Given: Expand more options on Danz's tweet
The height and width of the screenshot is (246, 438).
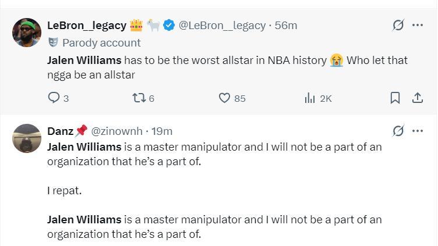Looking at the screenshot, I should click(418, 131).
